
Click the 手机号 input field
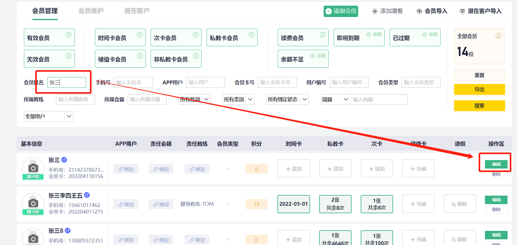tap(133, 82)
